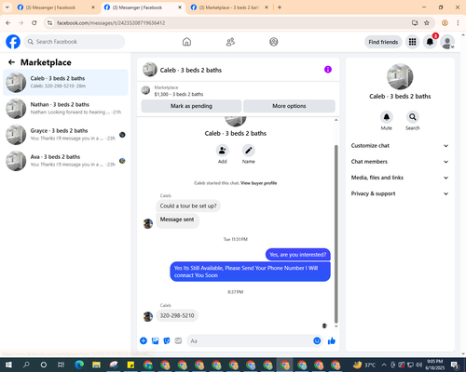Screen dimensions: 466x372
Task: Mute the conversation with the bell icon
Action: pyautogui.click(x=387, y=117)
